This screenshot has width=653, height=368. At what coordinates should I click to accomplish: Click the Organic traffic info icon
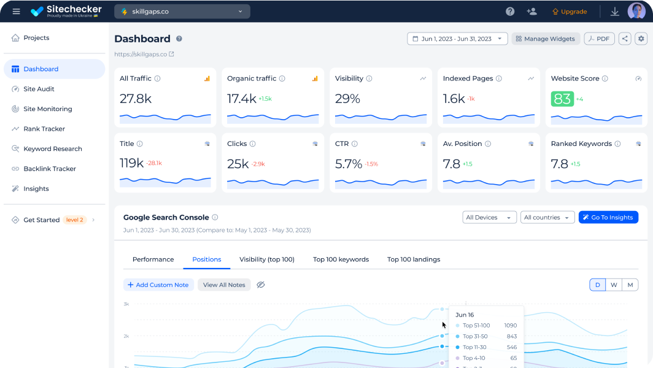(x=282, y=79)
